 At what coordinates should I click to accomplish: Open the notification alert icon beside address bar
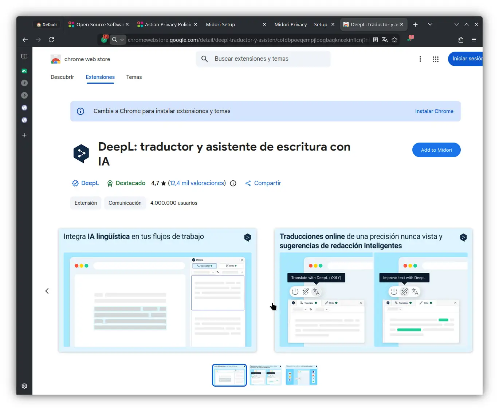coord(410,39)
